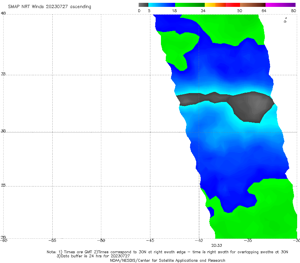Click the "34" color bar label
Screen dimensions: 300x263
[x=203, y=11]
